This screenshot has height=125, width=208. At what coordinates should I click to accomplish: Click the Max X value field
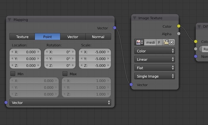(x=86, y=81)
